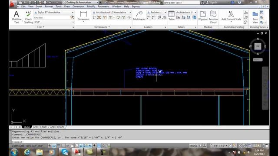Click the Find text input field
The width and height of the screenshot is (278, 156).
coord(52,17)
